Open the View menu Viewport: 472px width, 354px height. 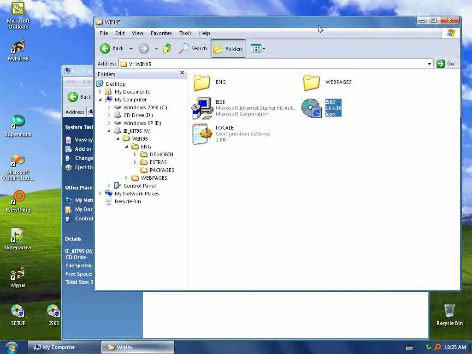pos(137,33)
